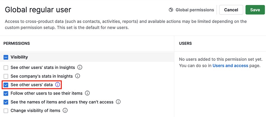
Task: Toggle the Visibility group select-all checkbox
Action: (x=6, y=57)
